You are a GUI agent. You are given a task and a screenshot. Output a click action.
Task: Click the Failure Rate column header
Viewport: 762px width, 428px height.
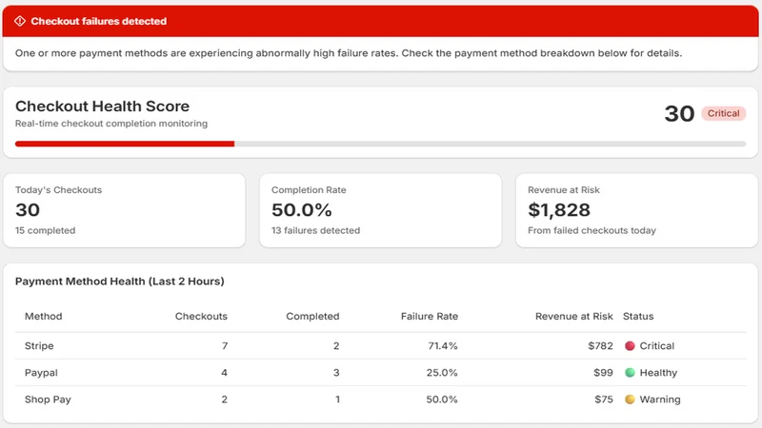430,317
